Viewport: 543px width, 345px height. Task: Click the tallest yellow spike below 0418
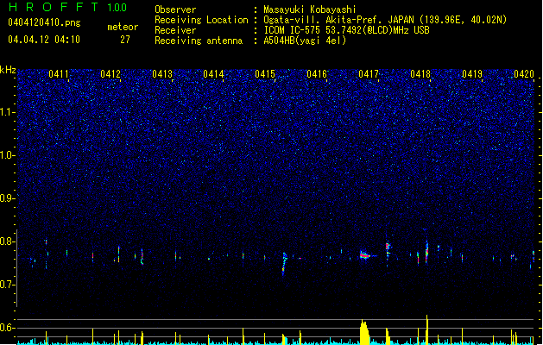427,329
